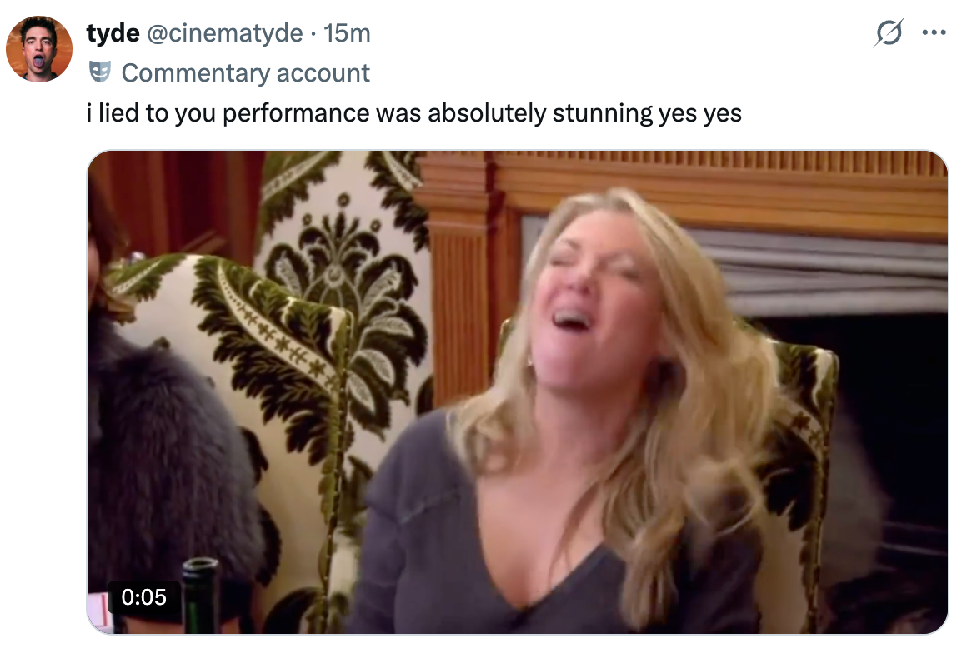The image size is (962, 648).
Task: Click the word "stunning" in the tweet
Action: [x=600, y=113]
